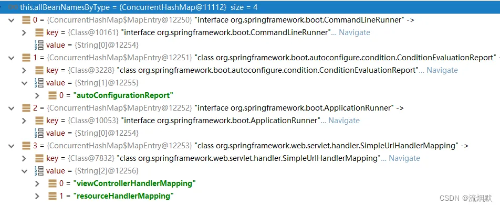Select the "autoConfigurationReport" string value

(x=123, y=95)
